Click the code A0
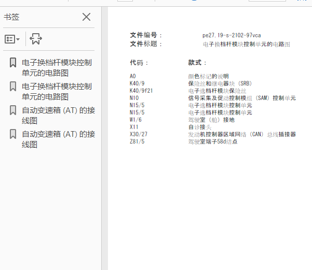Image resolution: width=312 pixels, height=270 pixels. (x=133, y=76)
